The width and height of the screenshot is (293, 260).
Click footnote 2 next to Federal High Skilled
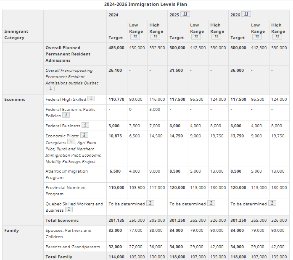pyautogui.click(x=91, y=99)
